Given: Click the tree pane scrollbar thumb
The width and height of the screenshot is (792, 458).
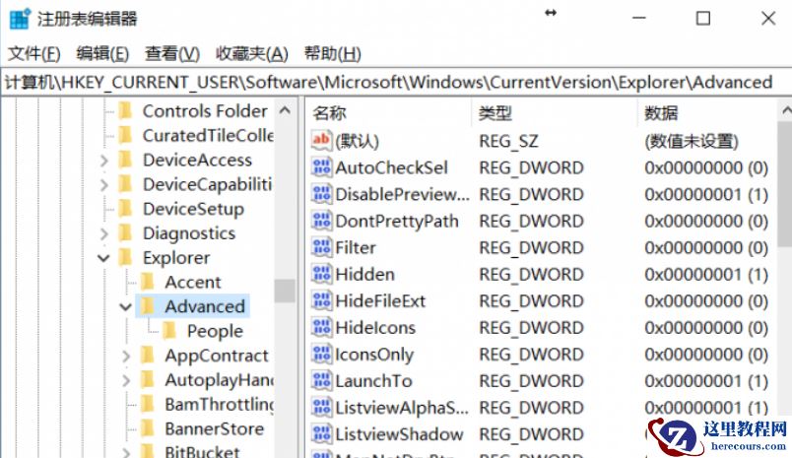Looking at the screenshot, I should 286,291.
